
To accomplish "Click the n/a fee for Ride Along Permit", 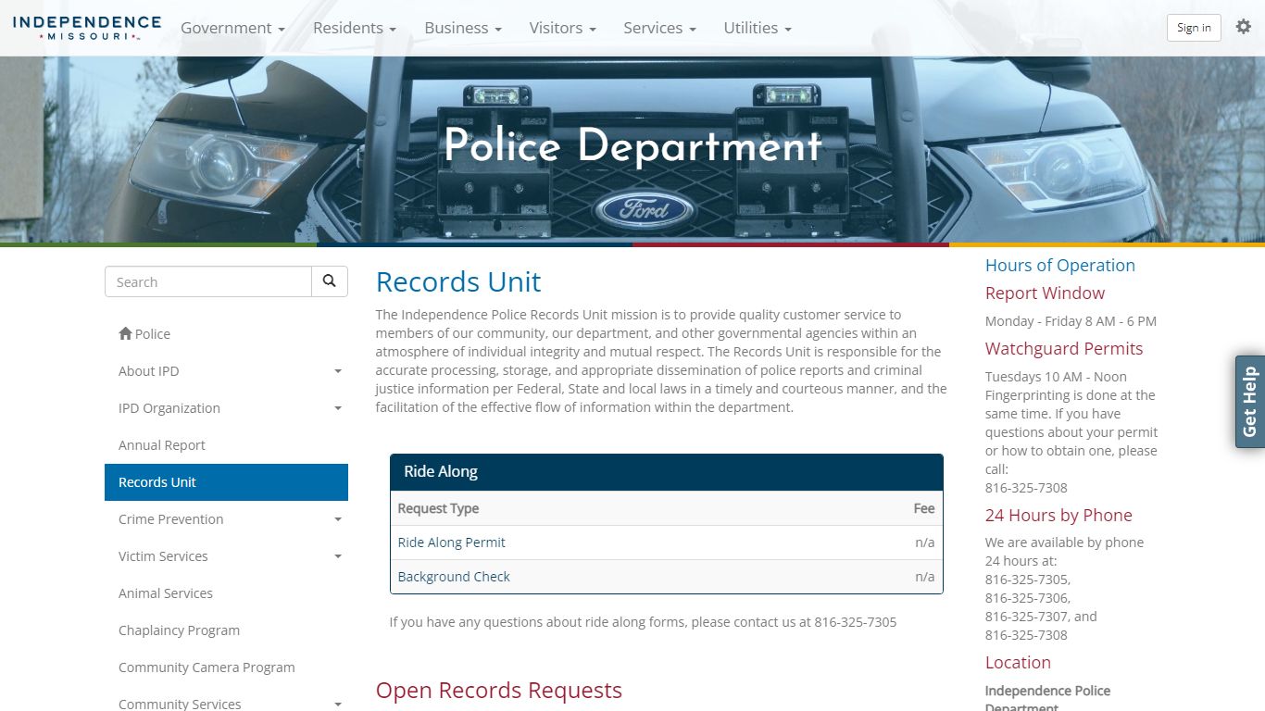I will click(924, 543).
